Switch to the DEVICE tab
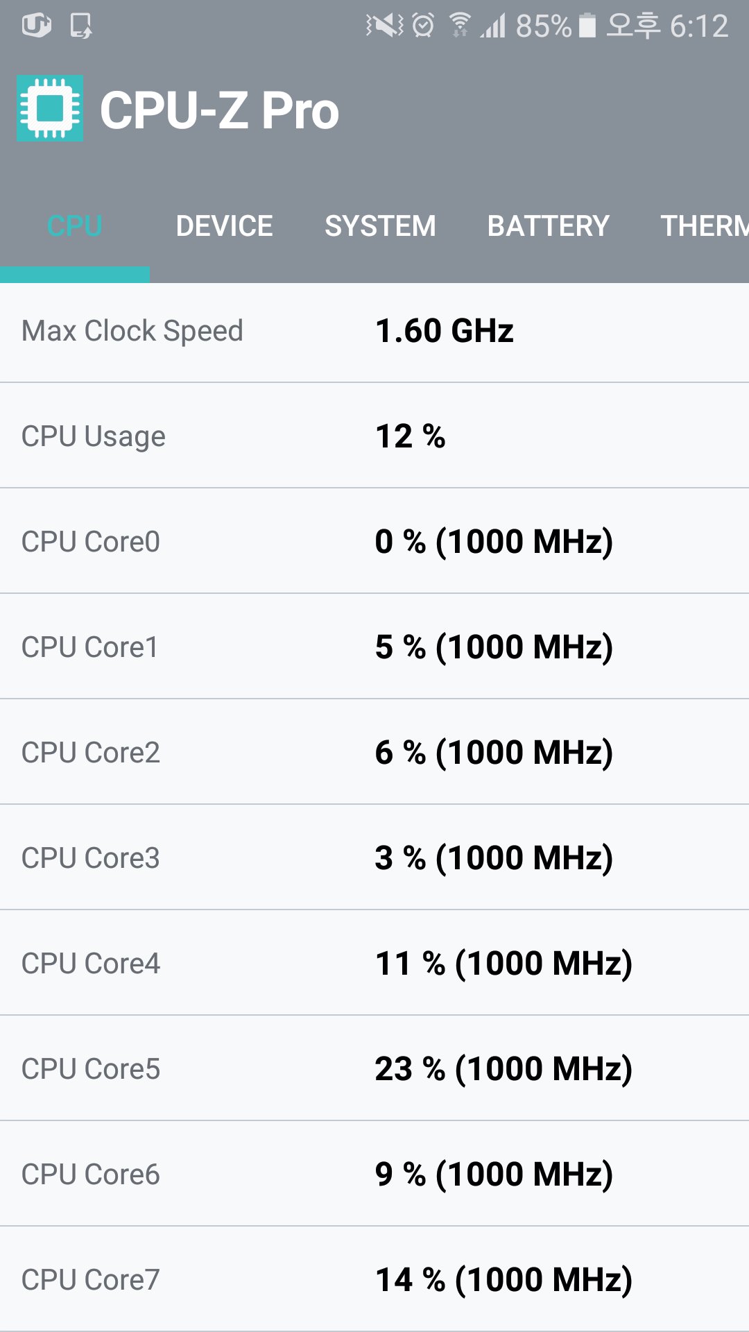The image size is (749, 1332). point(223,225)
